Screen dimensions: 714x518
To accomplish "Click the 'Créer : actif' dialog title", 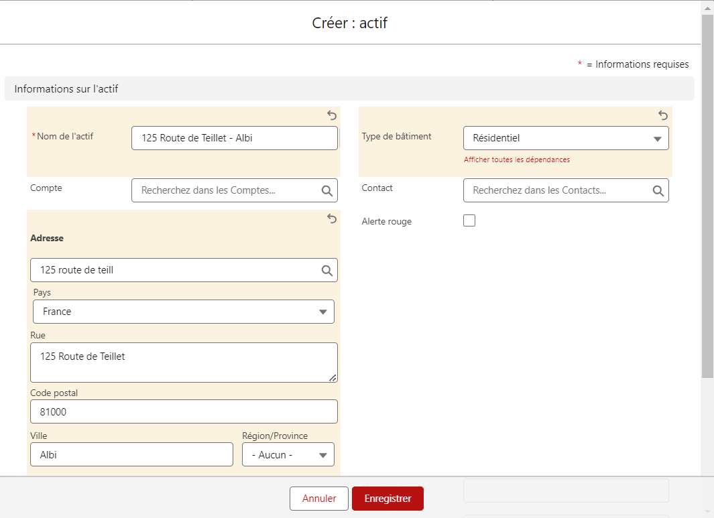I will click(350, 23).
